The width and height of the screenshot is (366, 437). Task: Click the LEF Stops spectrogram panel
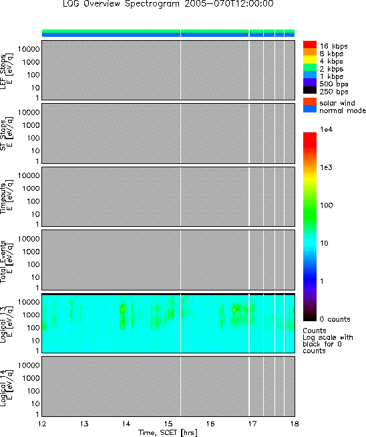pos(168,70)
